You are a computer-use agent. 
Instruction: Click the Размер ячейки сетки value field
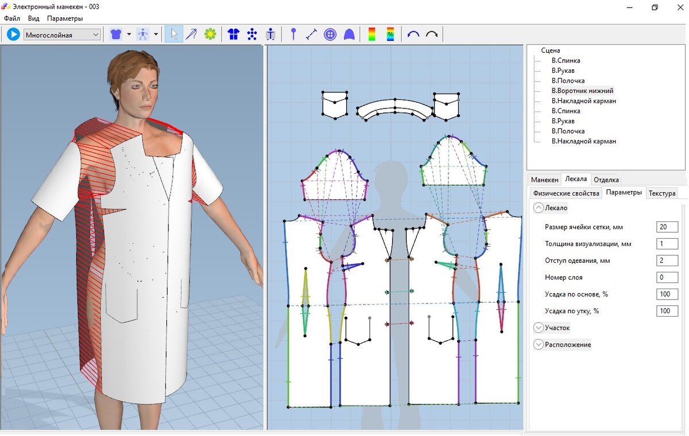click(x=667, y=227)
